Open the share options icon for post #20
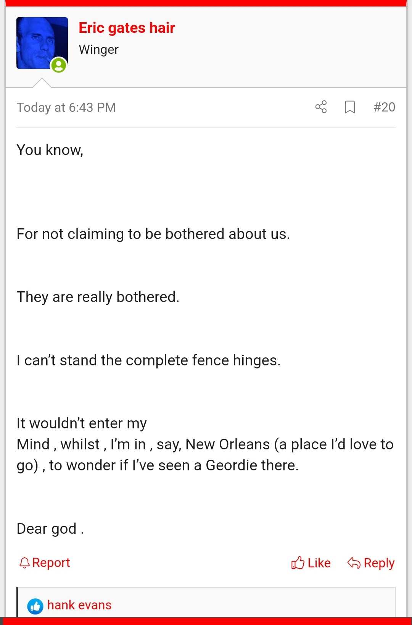 [321, 107]
